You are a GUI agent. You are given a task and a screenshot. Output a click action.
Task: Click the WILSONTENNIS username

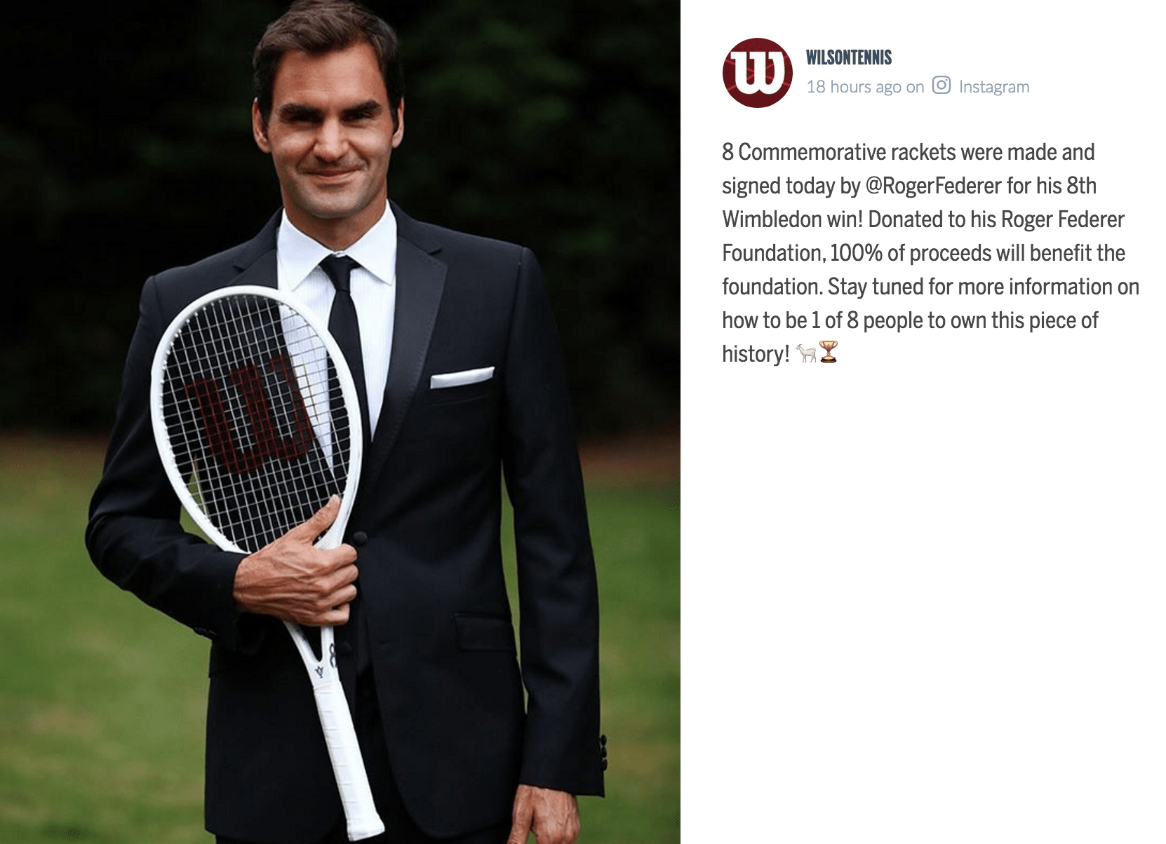849,57
